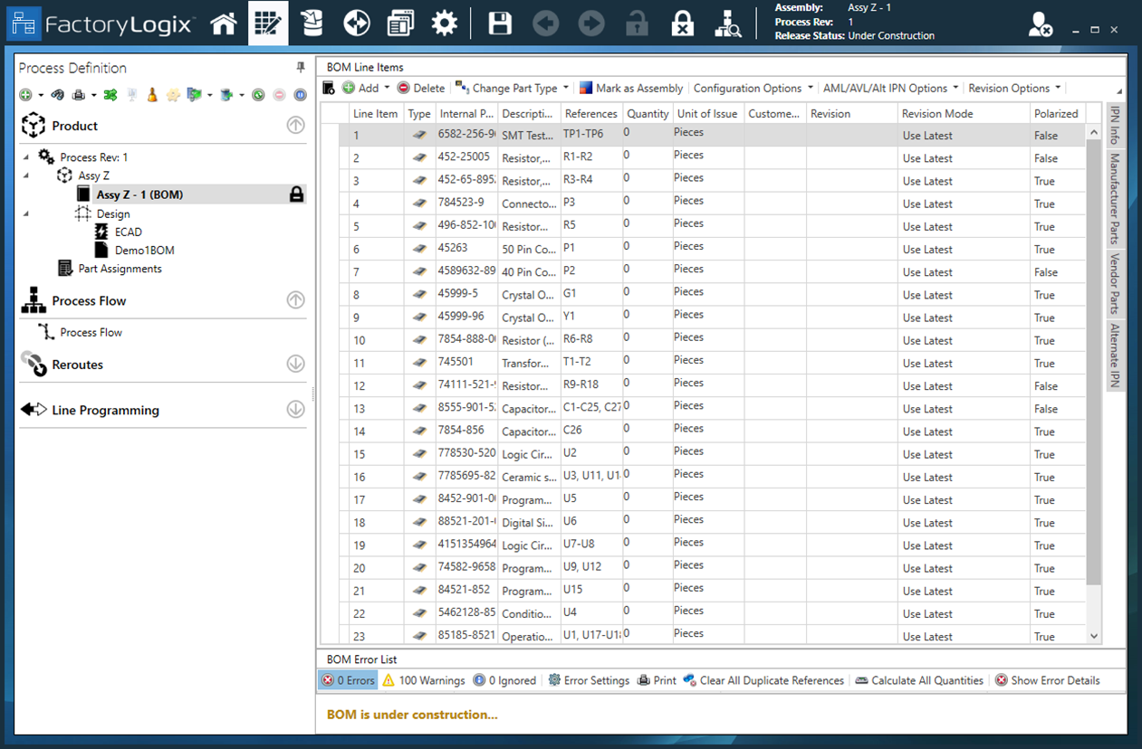Open the Vendor Parts side tab

coord(1113,280)
